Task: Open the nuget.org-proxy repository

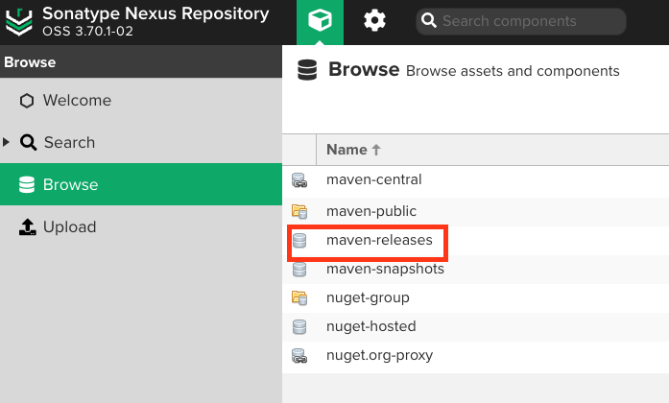Action: click(379, 355)
